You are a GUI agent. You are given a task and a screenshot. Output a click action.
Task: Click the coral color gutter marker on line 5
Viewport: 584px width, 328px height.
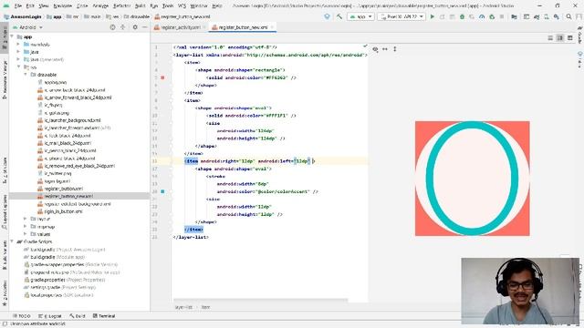pos(162,77)
